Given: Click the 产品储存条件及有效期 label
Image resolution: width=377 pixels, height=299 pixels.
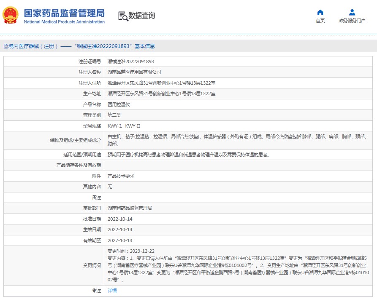Looking at the screenshot, I should pyautogui.click(x=79, y=165).
